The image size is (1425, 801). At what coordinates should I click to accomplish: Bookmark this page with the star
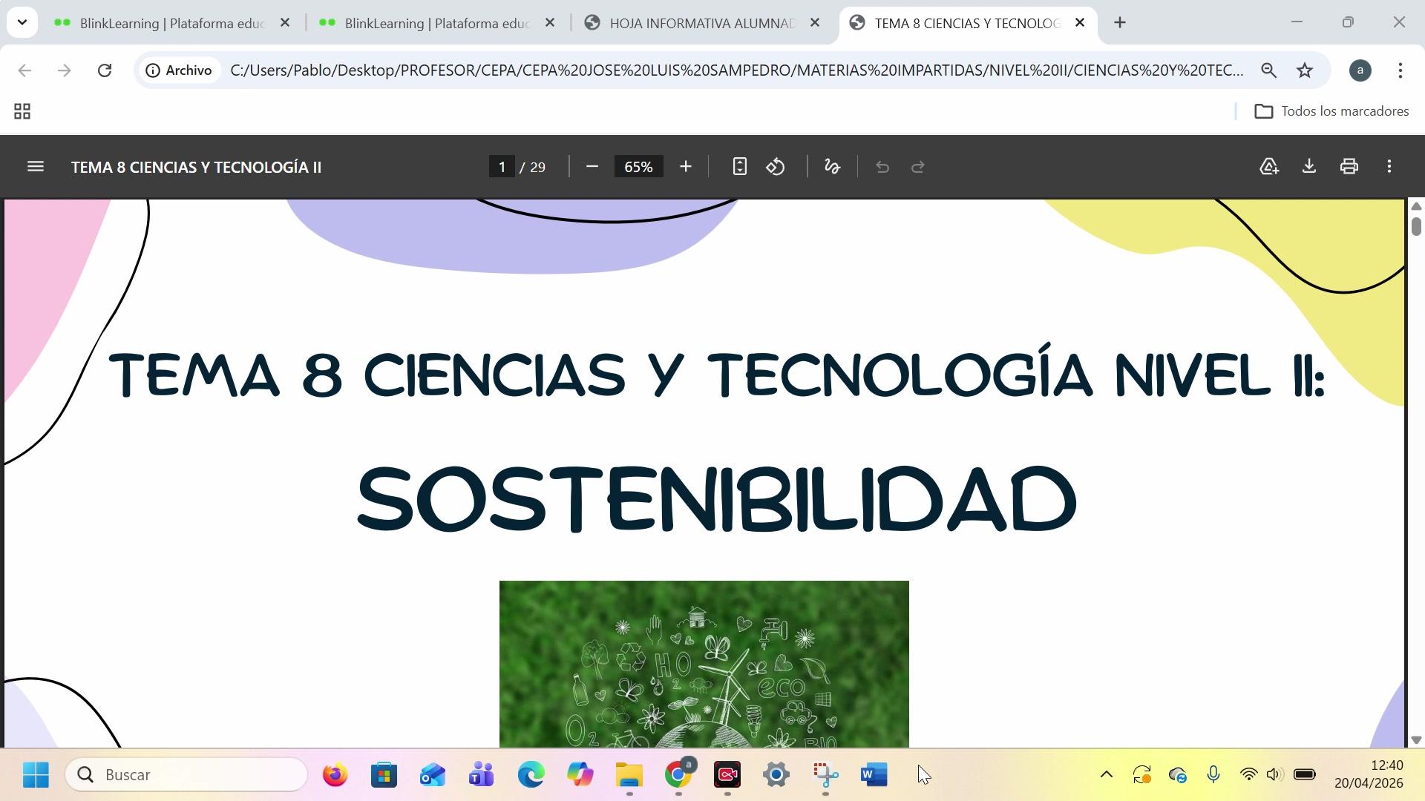tap(1305, 70)
